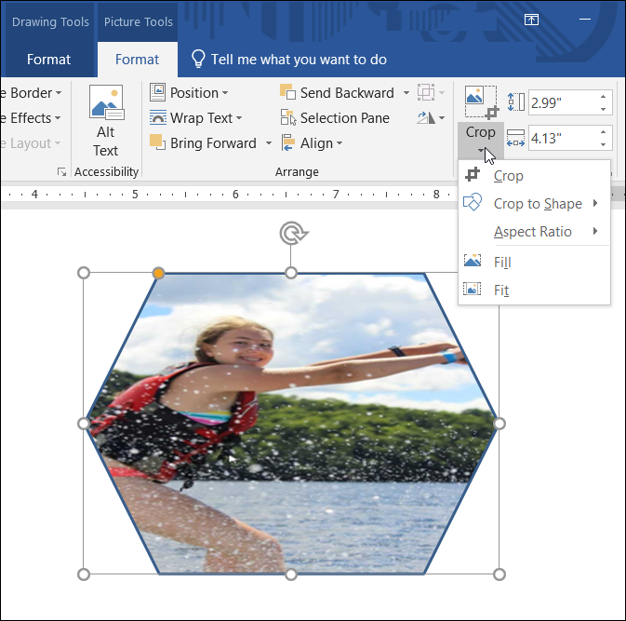Click the hexagon-cropped picture

(x=291, y=424)
